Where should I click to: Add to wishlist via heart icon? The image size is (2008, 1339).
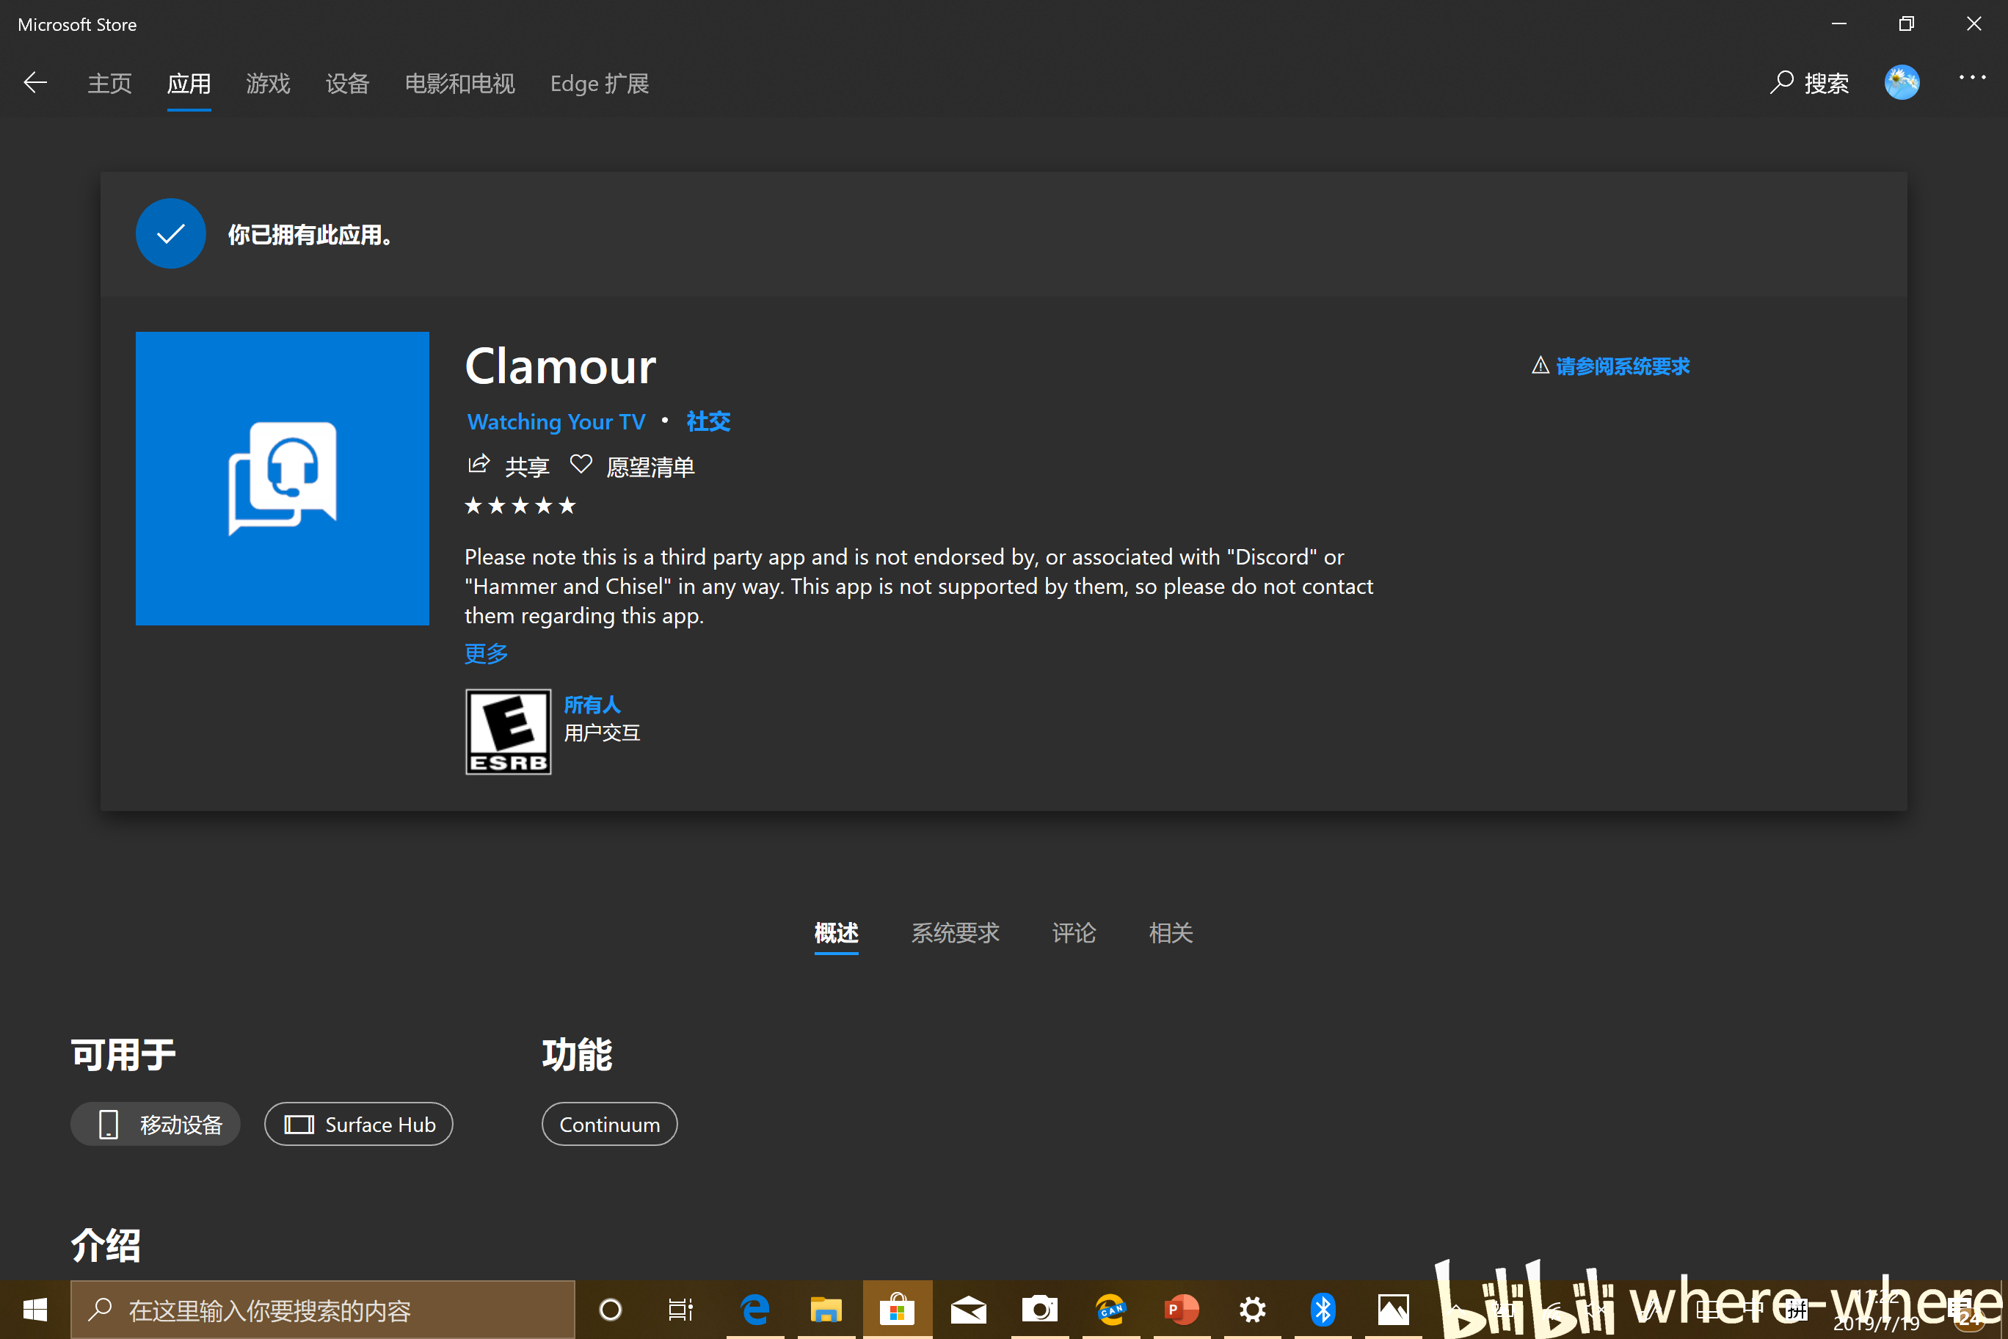coord(581,465)
